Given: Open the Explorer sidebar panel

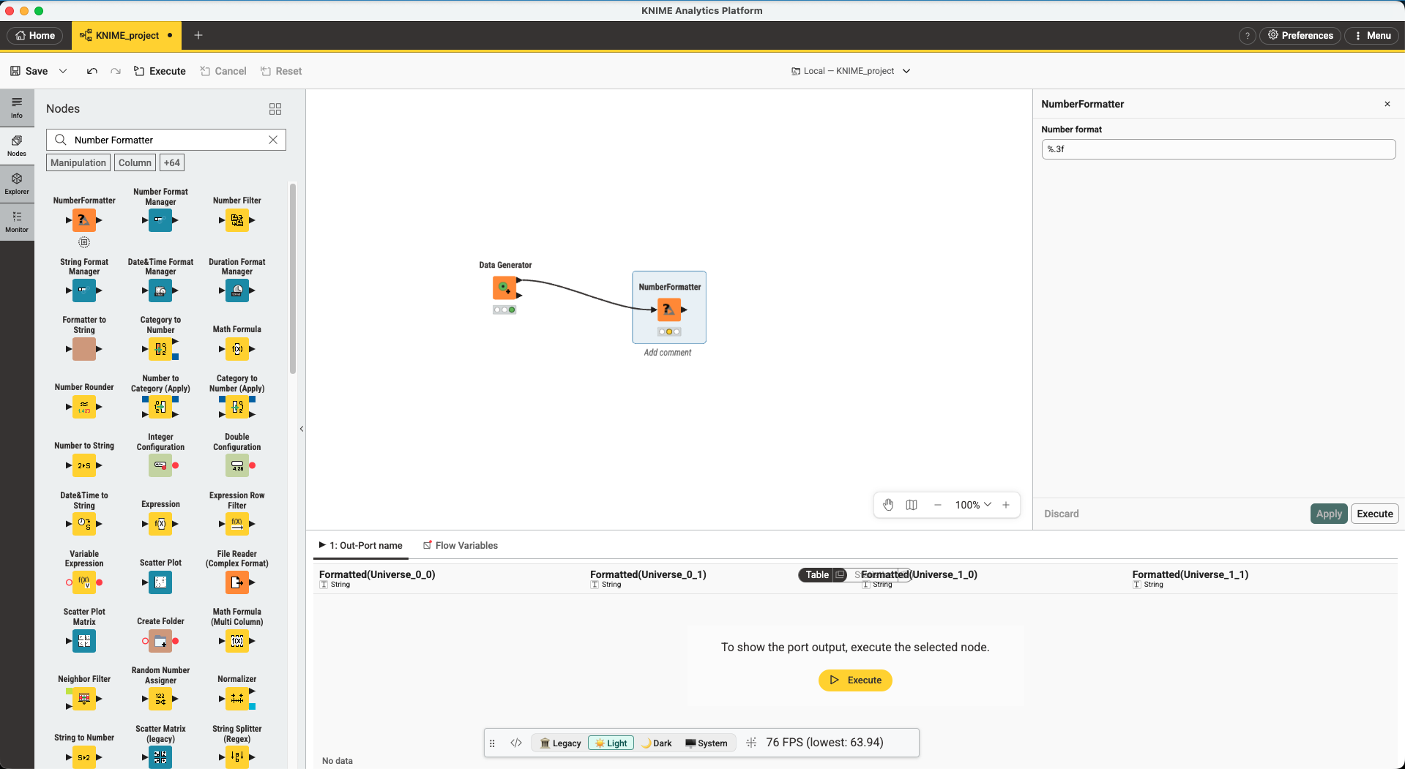Looking at the screenshot, I should pos(17,183).
